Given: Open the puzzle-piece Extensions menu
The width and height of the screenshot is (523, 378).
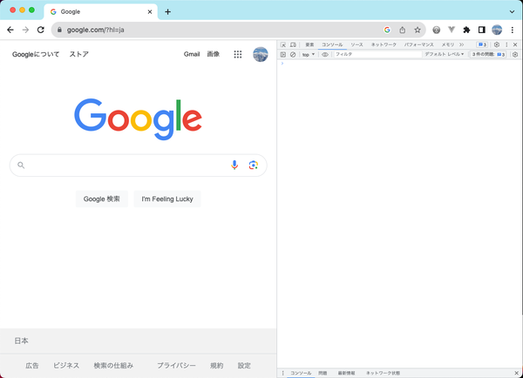Looking at the screenshot, I should coord(466,30).
